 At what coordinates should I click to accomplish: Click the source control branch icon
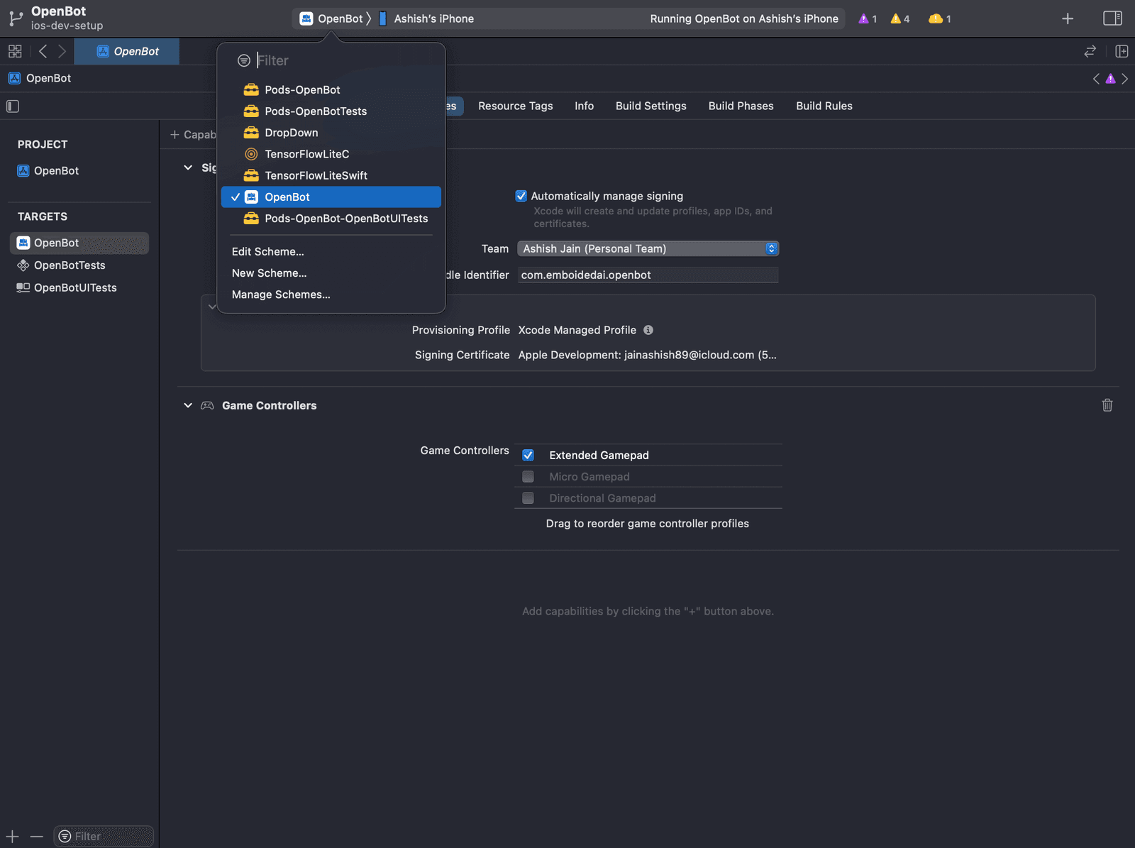click(16, 18)
